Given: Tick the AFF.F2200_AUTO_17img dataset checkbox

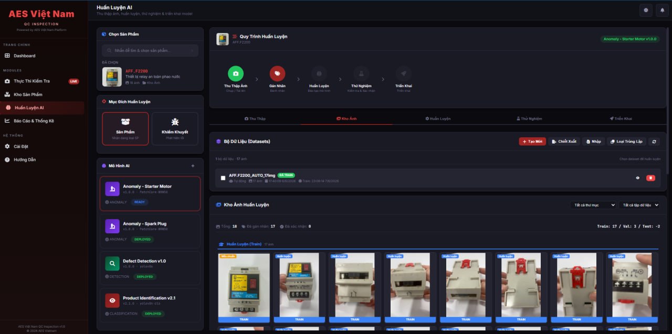Looking at the screenshot, I should pos(223,178).
